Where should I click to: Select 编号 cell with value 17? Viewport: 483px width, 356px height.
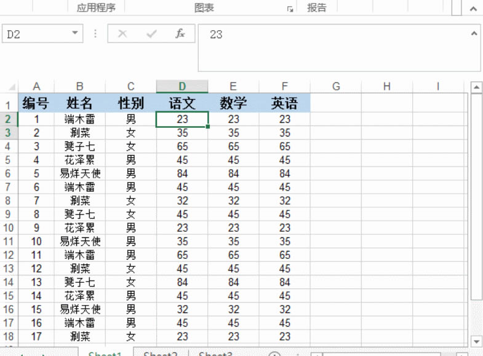click(x=36, y=336)
